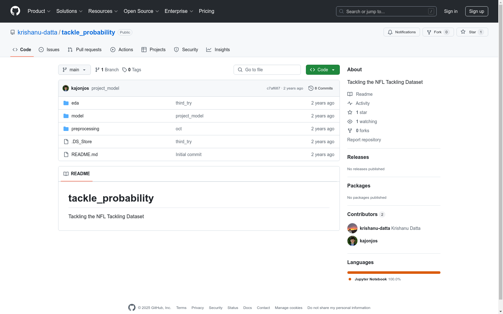
Task: Open the main branch selector
Action: click(75, 70)
